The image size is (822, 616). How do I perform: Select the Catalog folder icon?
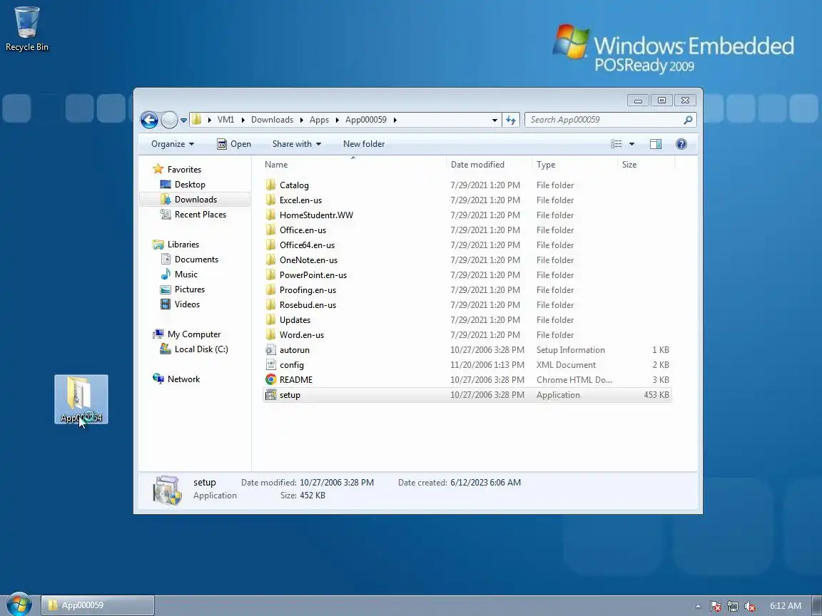tap(270, 185)
